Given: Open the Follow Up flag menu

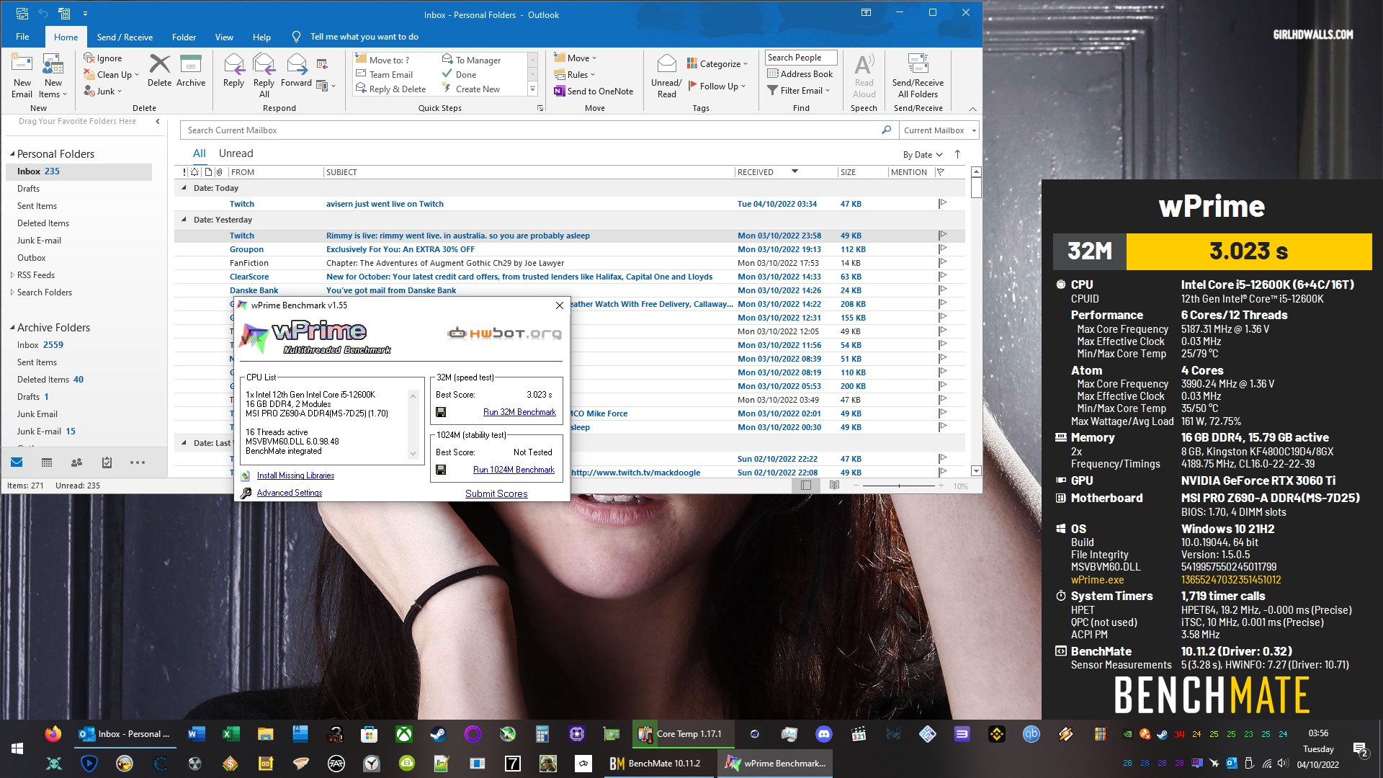Looking at the screenshot, I should [717, 86].
